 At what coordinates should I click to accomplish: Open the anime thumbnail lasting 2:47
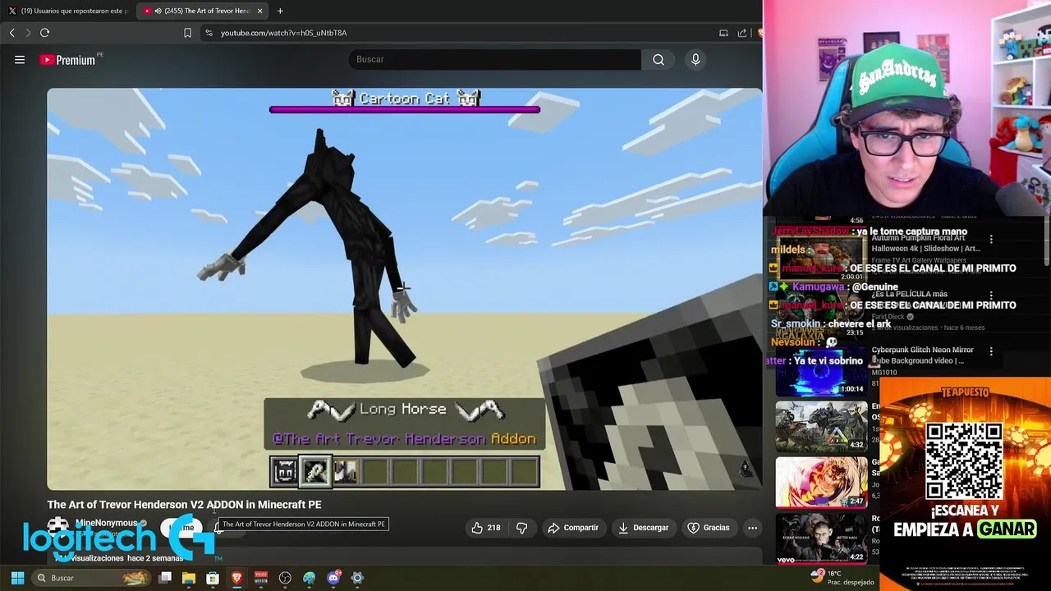pyautogui.click(x=821, y=483)
